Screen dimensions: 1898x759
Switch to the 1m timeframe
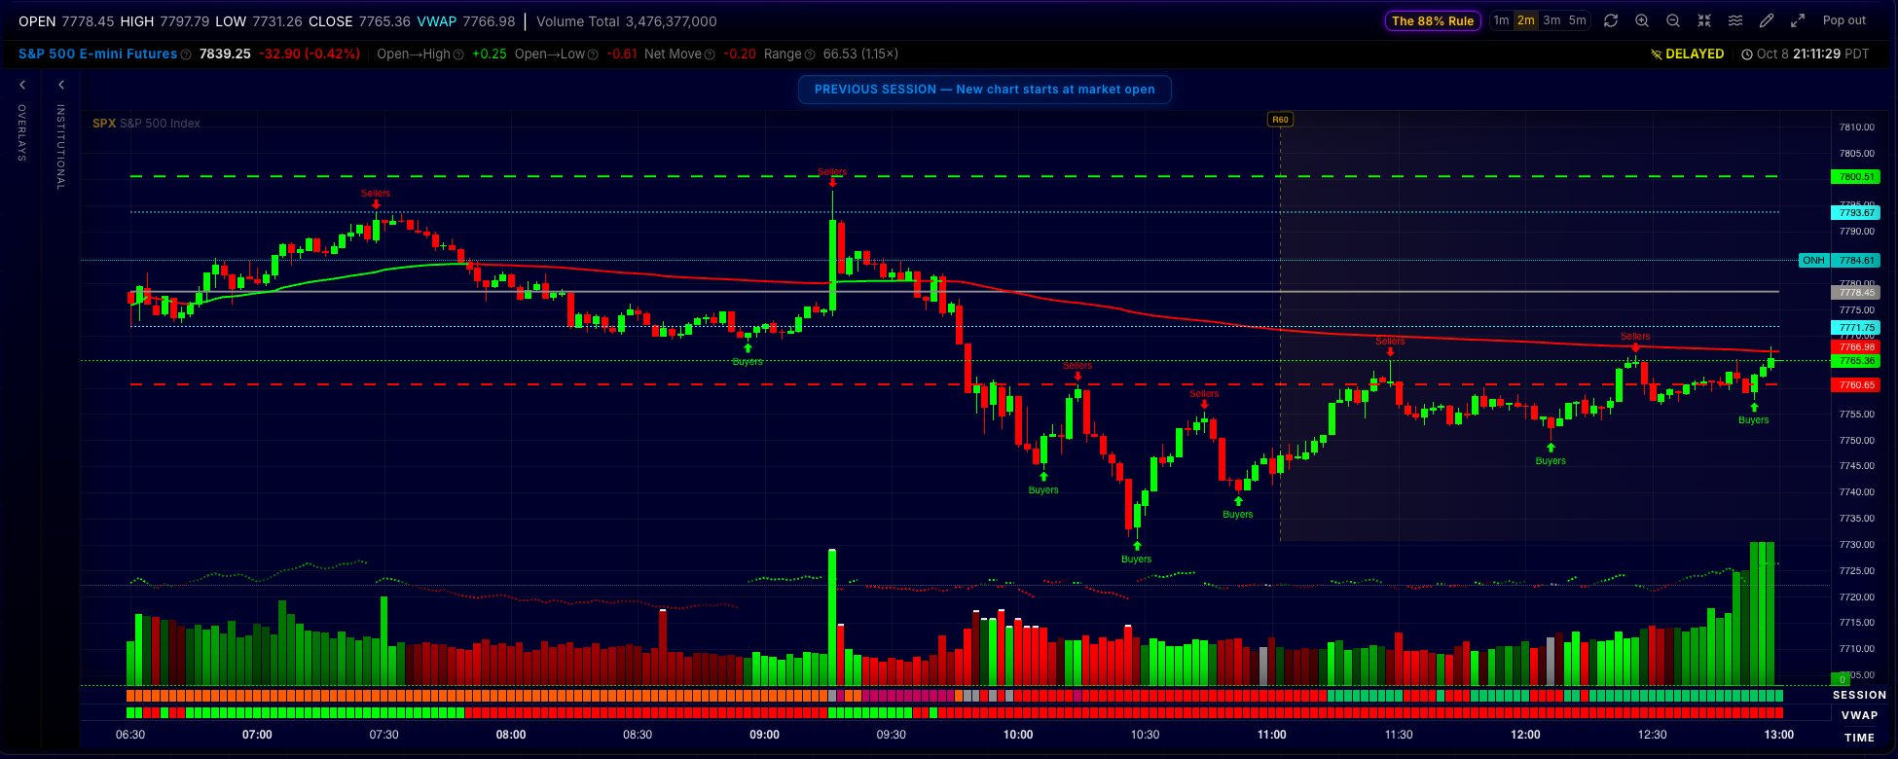coord(1502,20)
